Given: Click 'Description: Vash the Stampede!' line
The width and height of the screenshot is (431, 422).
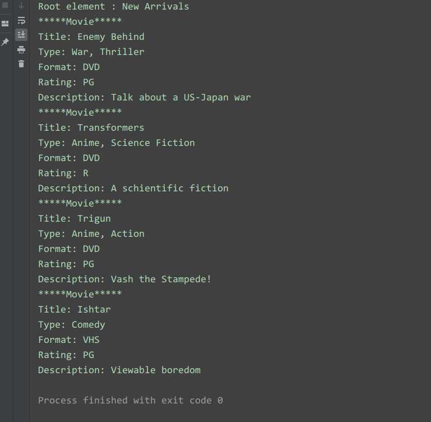Looking at the screenshot, I should coord(125,279).
